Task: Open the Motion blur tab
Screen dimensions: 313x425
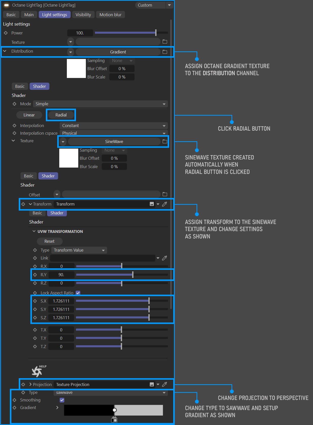Action: click(110, 15)
